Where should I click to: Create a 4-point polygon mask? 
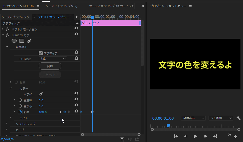click(22, 41)
